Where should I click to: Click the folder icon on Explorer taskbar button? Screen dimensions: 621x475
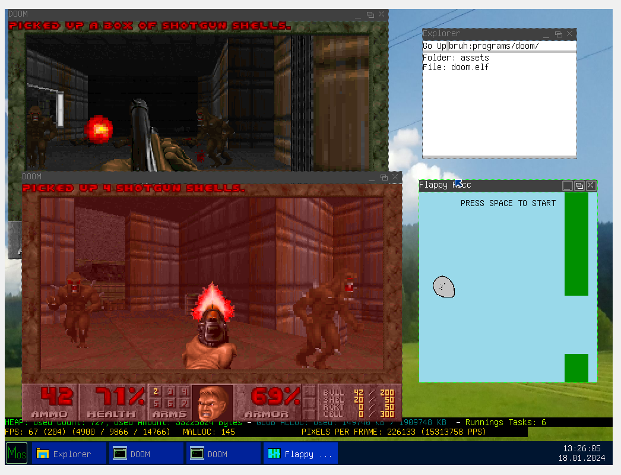click(x=42, y=453)
